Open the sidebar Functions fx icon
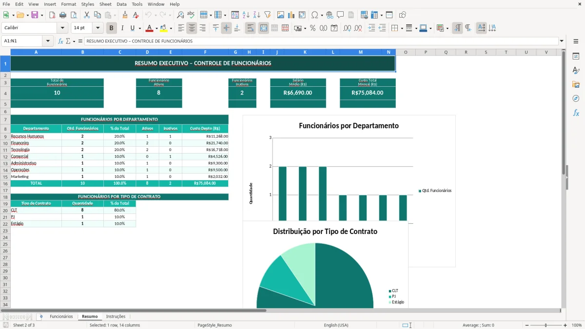 [x=576, y=113]
